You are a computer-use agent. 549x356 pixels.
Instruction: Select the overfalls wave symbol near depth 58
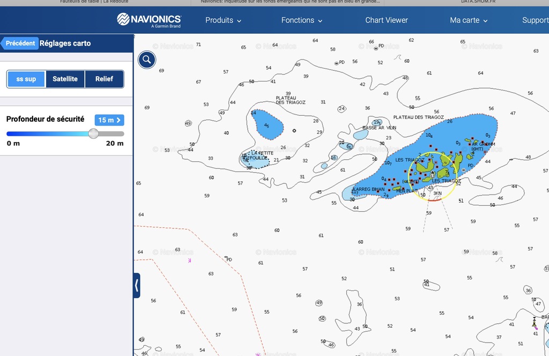499,259
